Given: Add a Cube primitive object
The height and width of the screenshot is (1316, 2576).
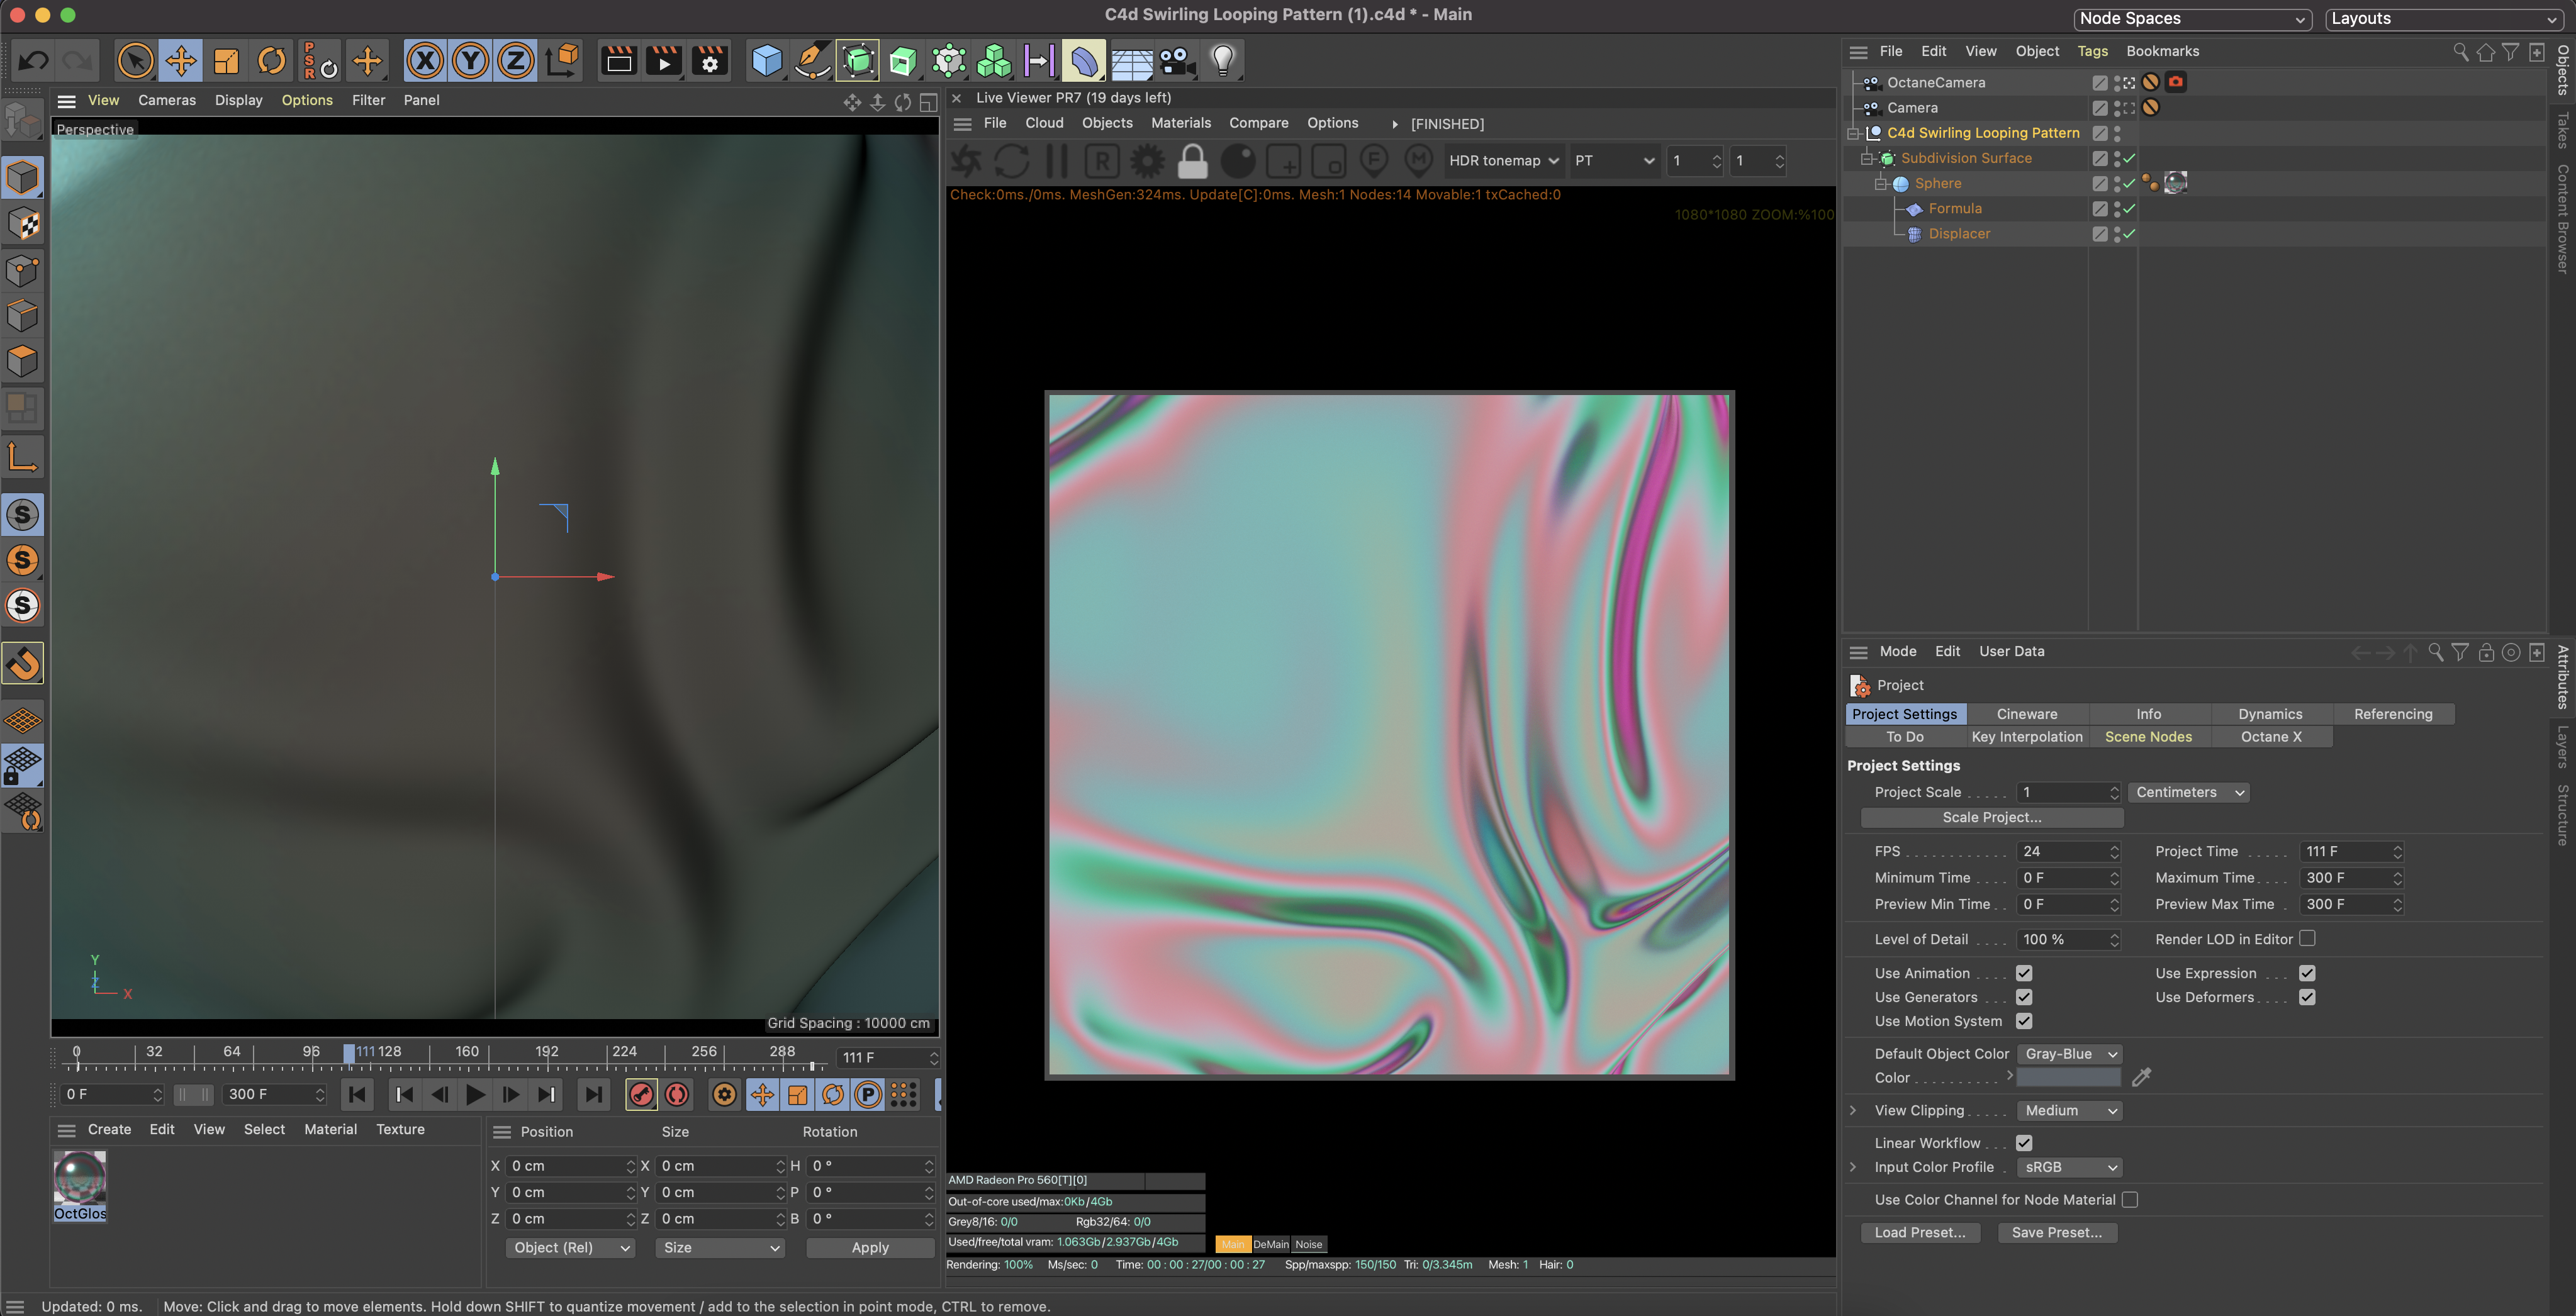Looking at the screenshot, I should (766, 61).
